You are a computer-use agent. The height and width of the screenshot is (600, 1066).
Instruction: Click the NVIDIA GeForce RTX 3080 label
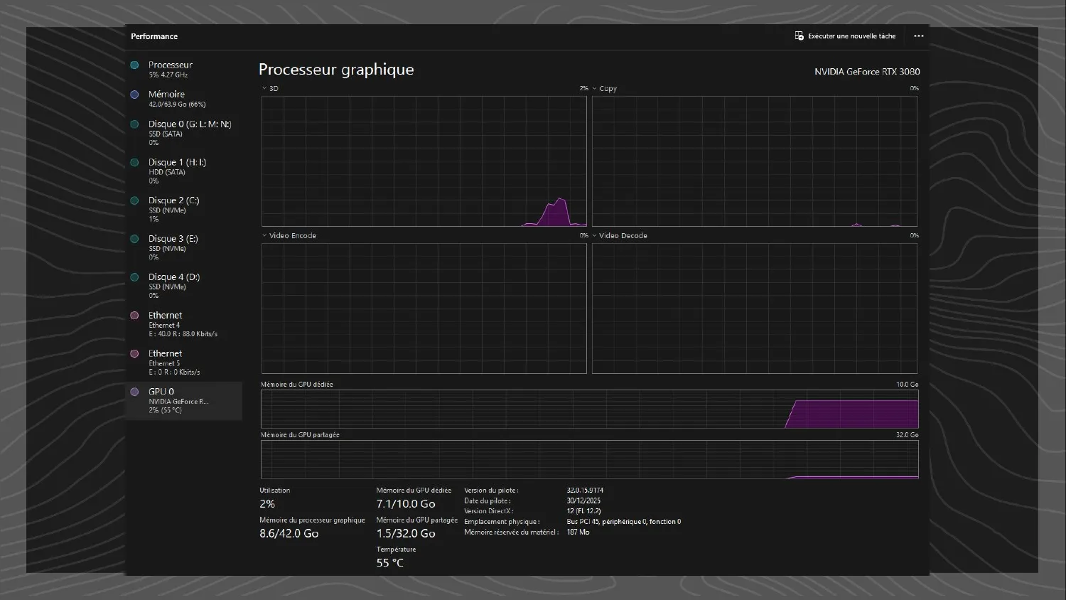(867, 72)
